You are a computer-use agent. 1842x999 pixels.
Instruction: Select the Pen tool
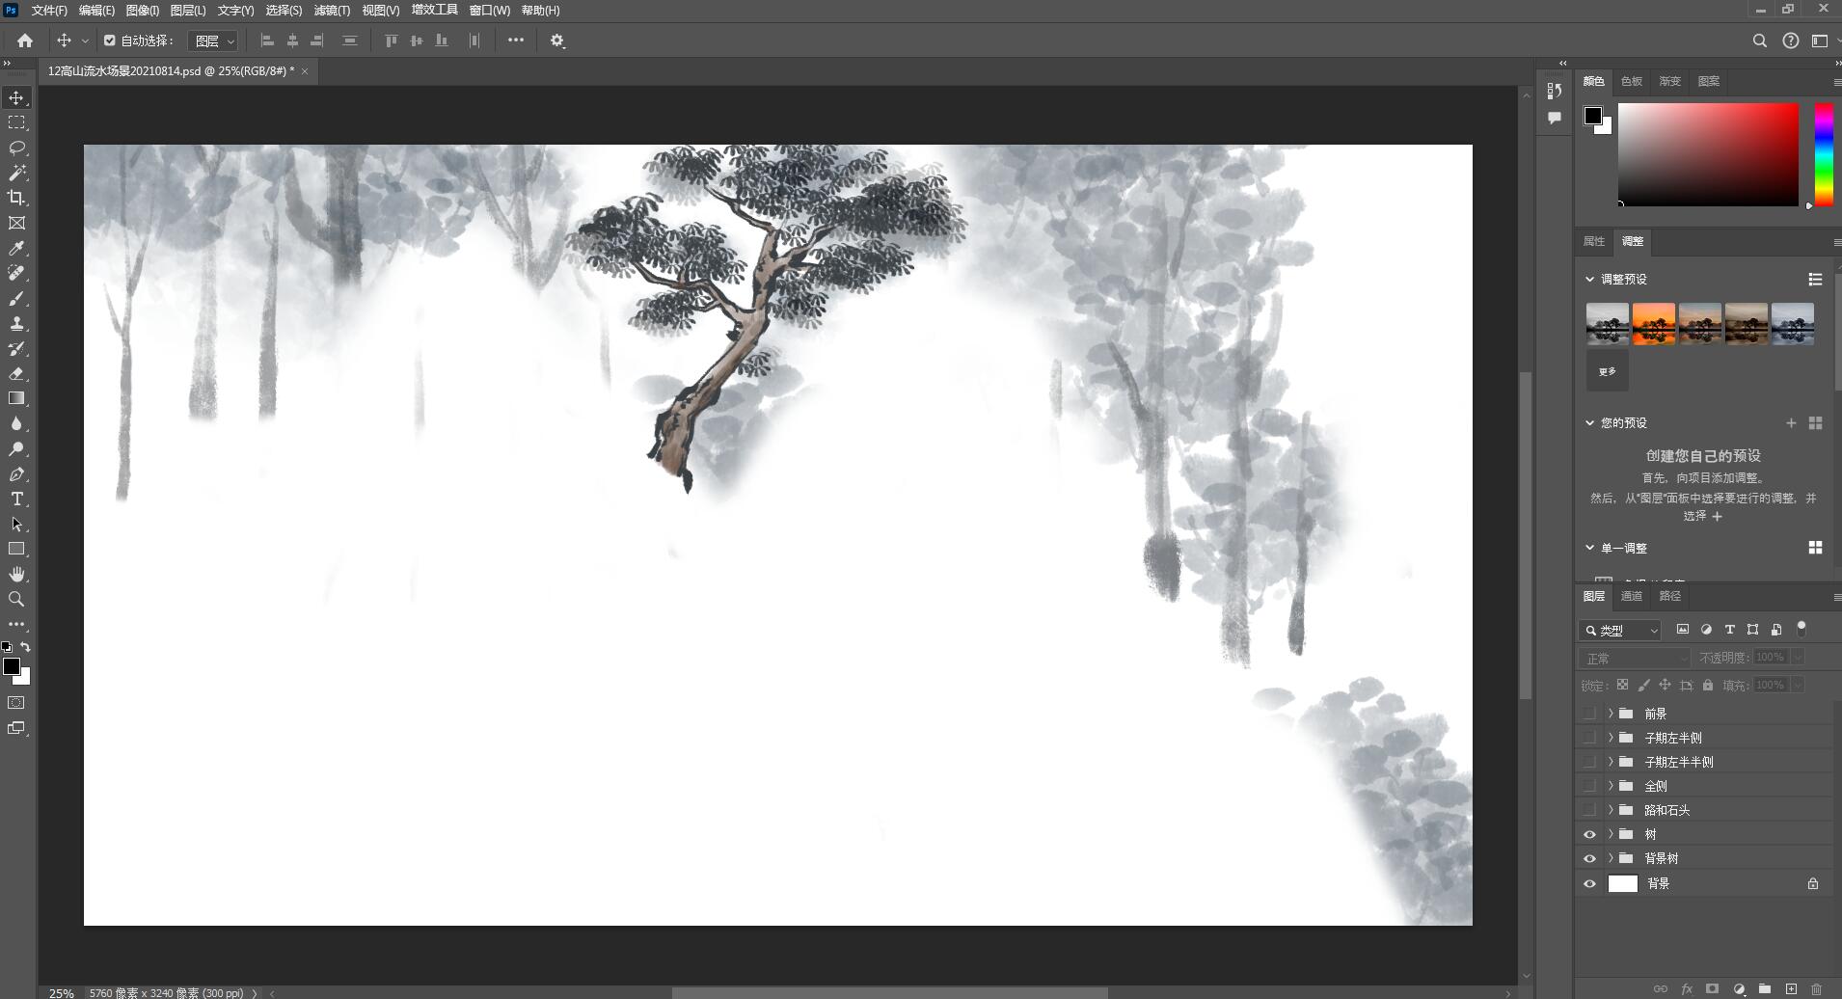point(16,473)
